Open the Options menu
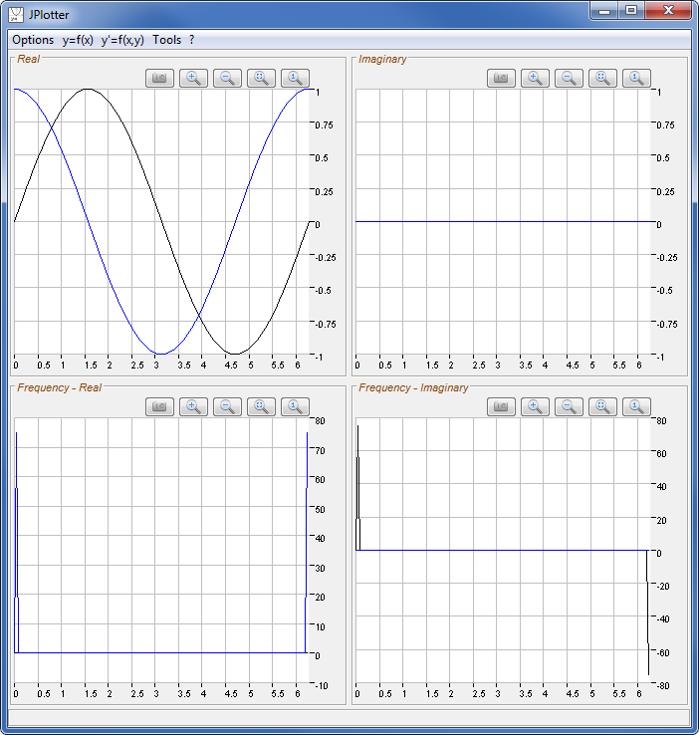This screenshot has height=735, width=699. click(33, 40)
